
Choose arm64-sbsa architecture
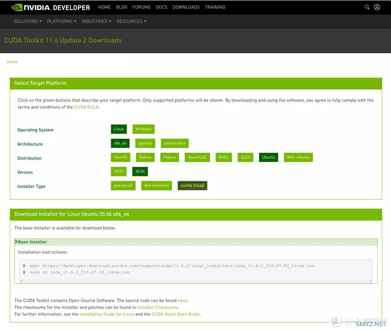click(x=175, y=143)
